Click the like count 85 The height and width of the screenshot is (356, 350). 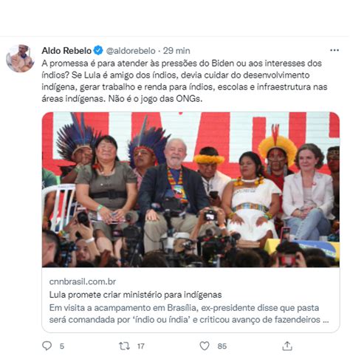(x=222, y=346)
